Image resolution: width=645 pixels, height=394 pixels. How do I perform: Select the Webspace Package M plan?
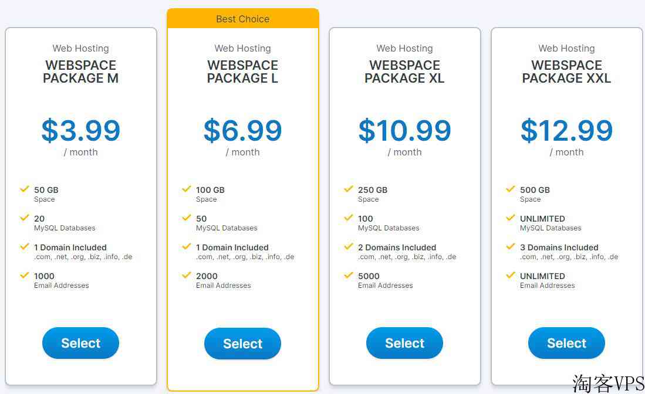point(80,342)
